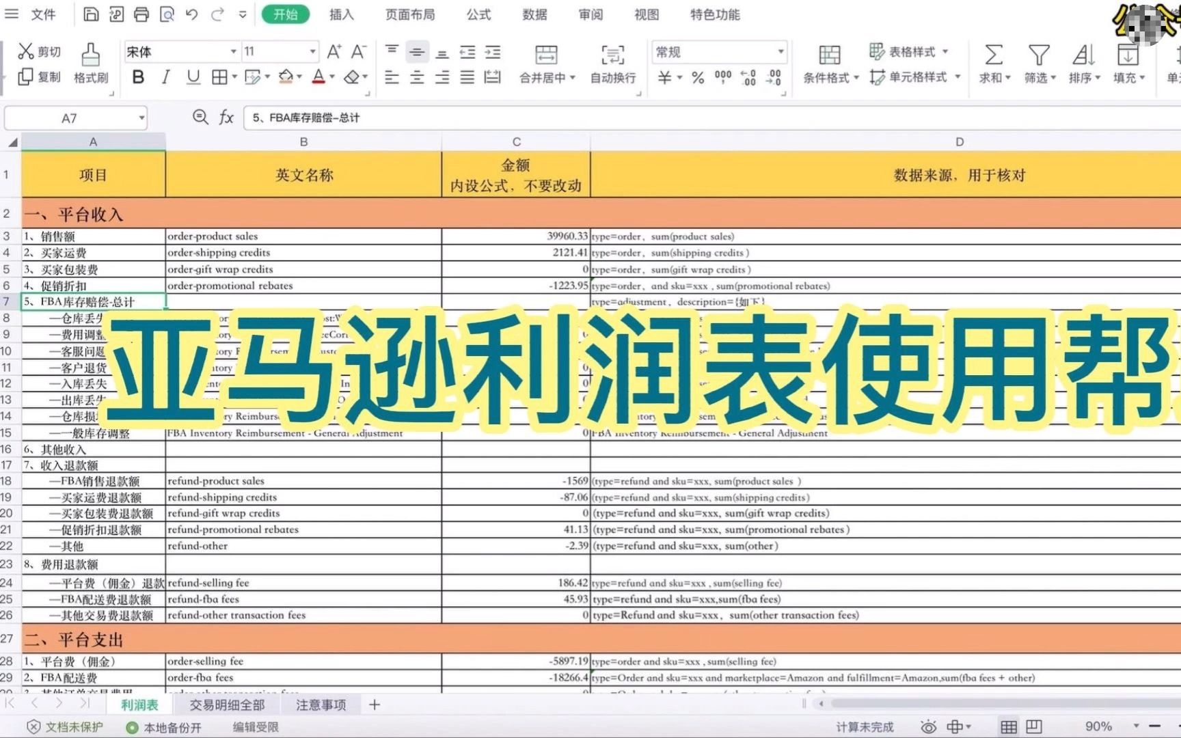Click the Fill (填充) icon

(1128, 55)
